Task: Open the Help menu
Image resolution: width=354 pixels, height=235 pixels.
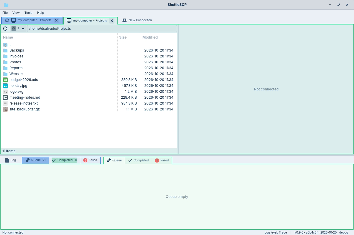Action: (x=41, y=13)
